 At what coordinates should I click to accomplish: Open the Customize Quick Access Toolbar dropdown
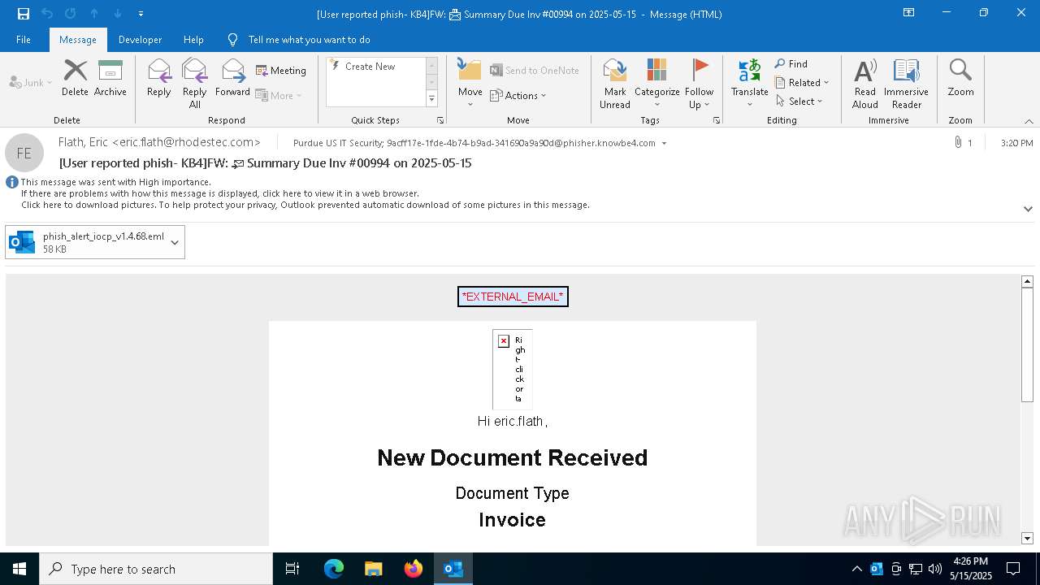[x=141, y=14]
